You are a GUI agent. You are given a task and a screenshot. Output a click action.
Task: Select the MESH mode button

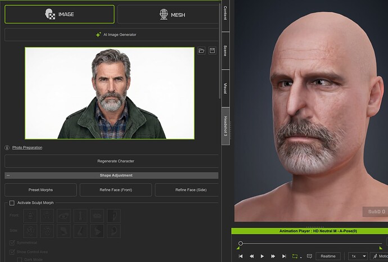[168, 15]
